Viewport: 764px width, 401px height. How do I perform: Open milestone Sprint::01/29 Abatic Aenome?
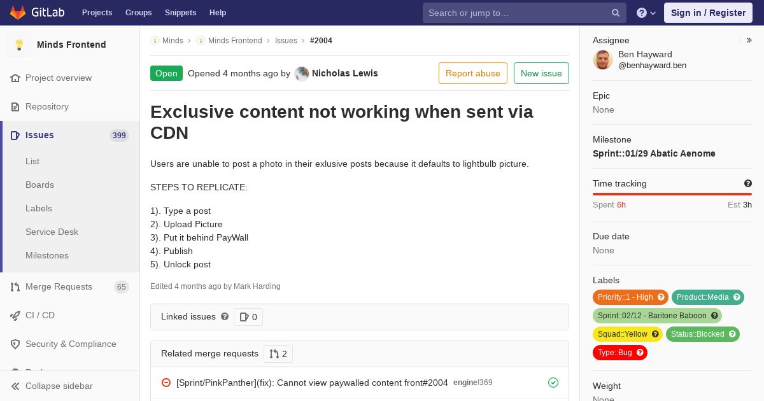(x=654, y=153)
